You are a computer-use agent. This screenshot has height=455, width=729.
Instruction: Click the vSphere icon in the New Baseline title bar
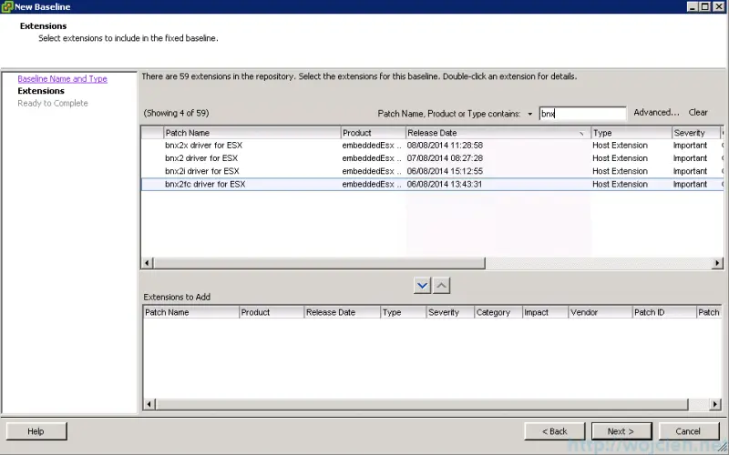click(7, 6)
